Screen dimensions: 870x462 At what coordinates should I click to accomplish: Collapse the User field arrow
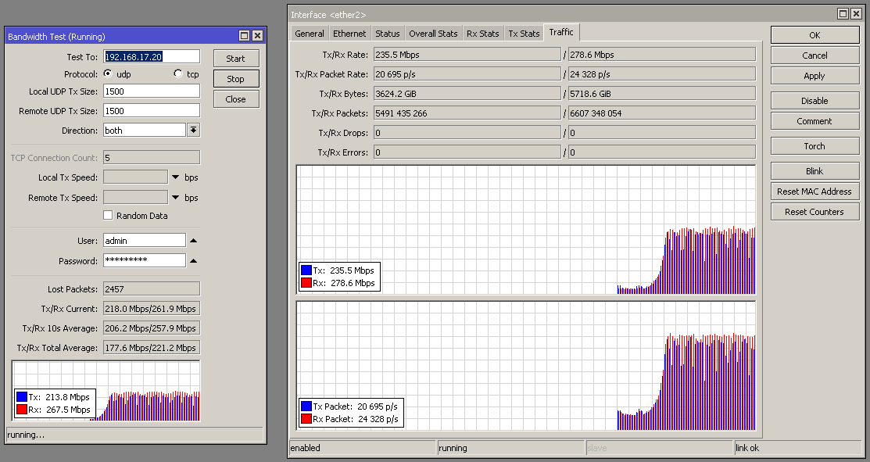point(194,240)
